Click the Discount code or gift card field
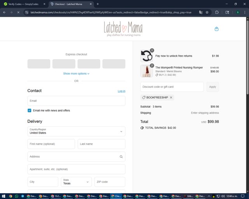The width and height of the screenshot is (249, 199). coord(172,87)
